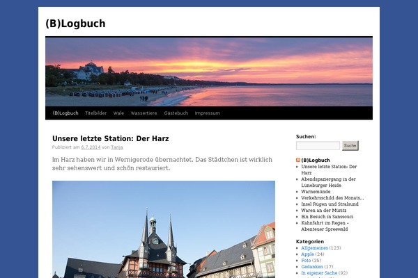Open post title 'Unsere letzte Station: Der Harz'
The height and width of the screenshot is (278, 418).
coord(110,138)
